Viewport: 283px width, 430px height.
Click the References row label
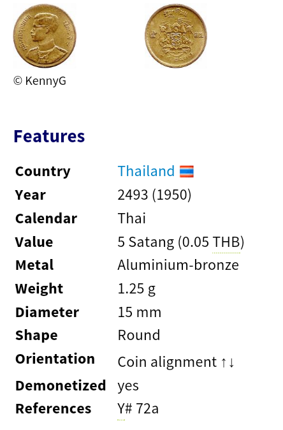pyautogui.click(x=53, y=408)
